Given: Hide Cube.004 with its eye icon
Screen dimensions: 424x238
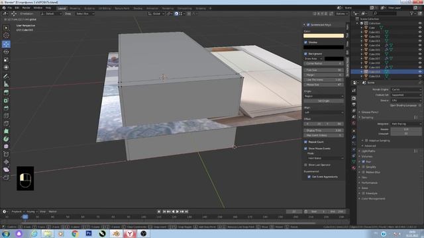Looking at the screenshot, I should click(x=420, y=46).
